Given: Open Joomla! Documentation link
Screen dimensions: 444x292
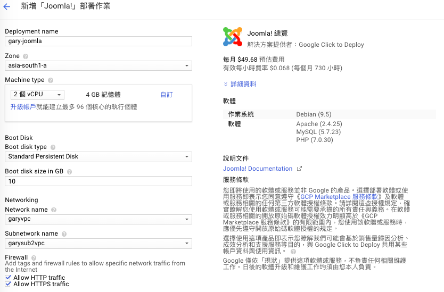Looking at the screenshot, I should point(257,169).
